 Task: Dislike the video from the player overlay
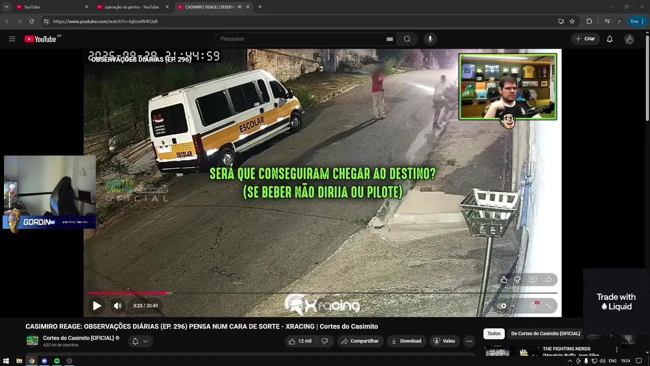point(517,280)
